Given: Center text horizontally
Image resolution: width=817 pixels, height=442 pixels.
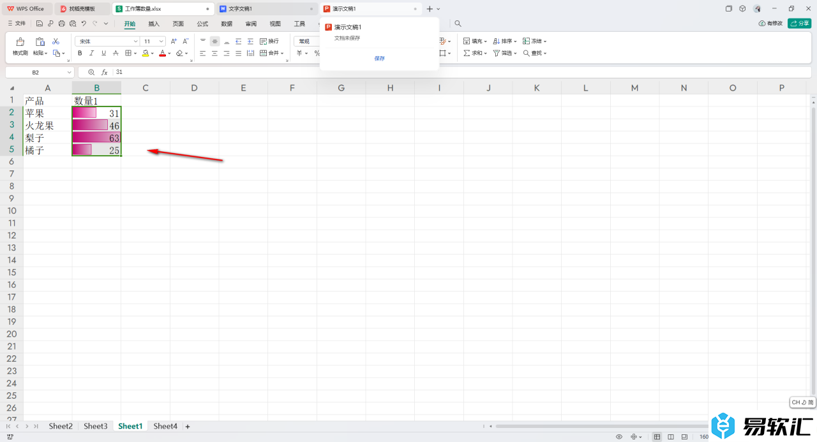Looking at the screenshot, I should pos(214,53).
